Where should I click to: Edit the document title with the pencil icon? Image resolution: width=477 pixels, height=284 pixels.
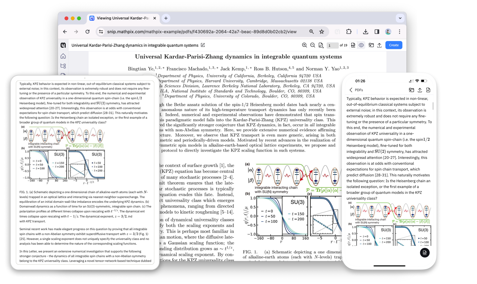[x=203, y=45]
